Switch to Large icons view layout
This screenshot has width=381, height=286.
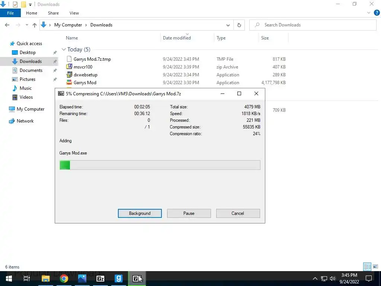click(x=375, y=267)
